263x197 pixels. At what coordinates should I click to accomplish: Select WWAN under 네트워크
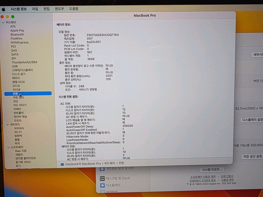pyautogui.click(x=19, y=128)
